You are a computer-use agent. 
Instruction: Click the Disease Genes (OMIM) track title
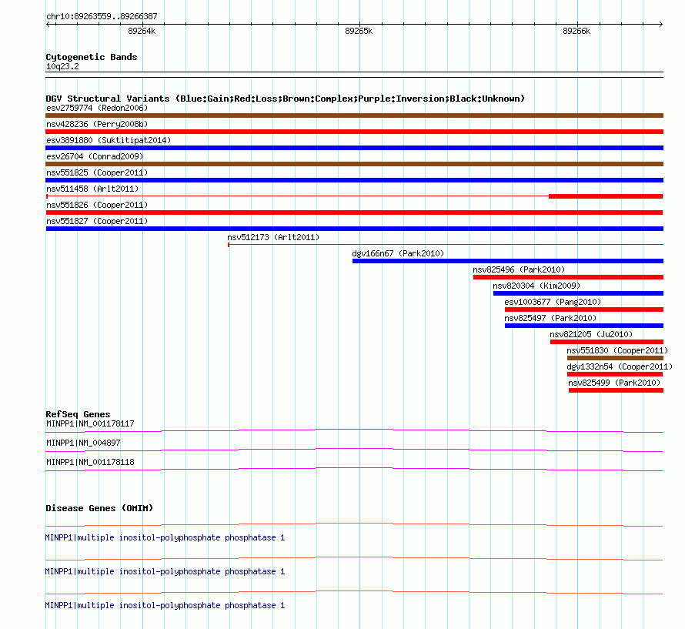(x=99, y=508)
